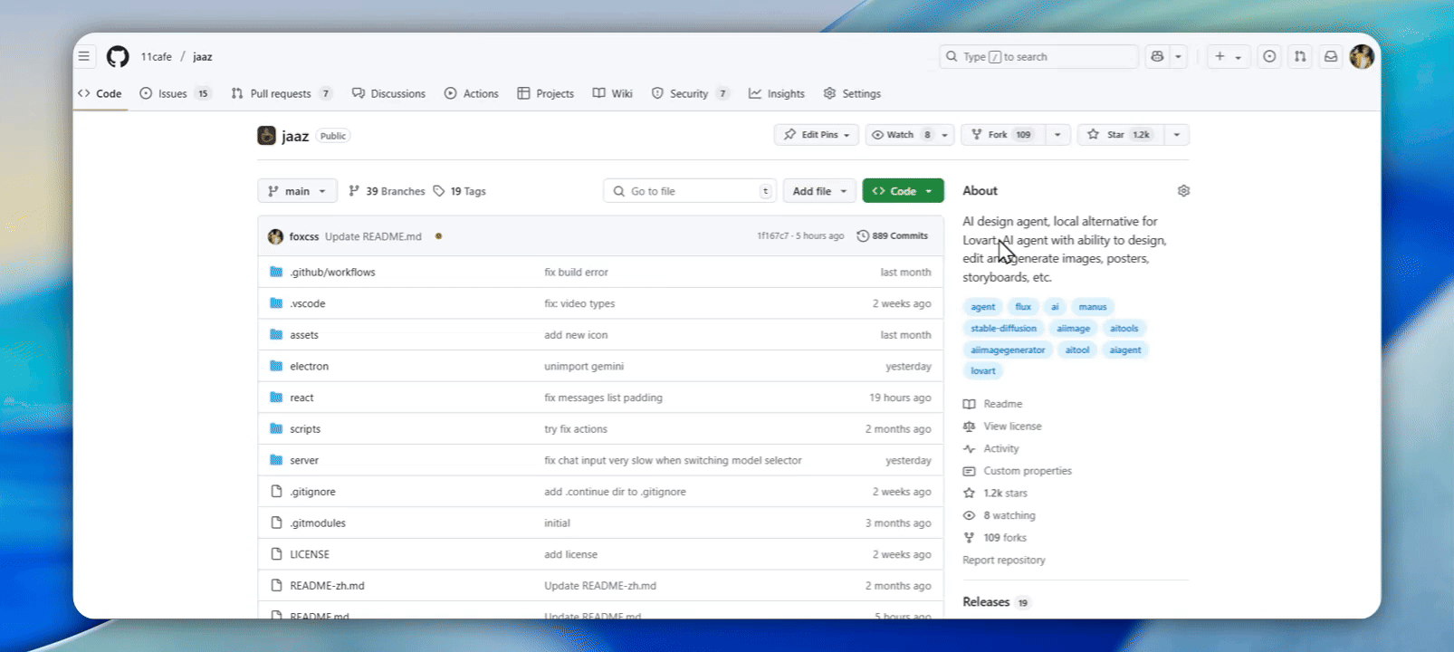This screenshot has height=652, width=1454.
Task: Select the aiimagegenerator topic tag
Action: 1008,350
